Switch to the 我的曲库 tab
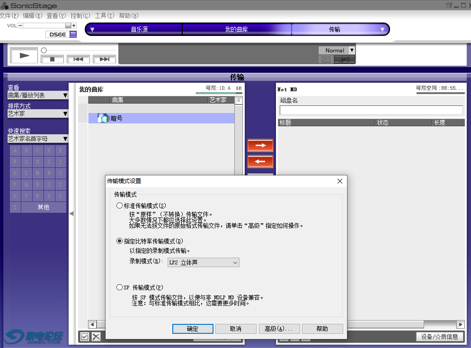 237,29
